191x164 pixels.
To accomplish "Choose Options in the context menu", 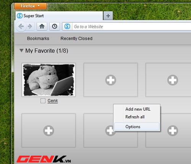I will 137,127.
